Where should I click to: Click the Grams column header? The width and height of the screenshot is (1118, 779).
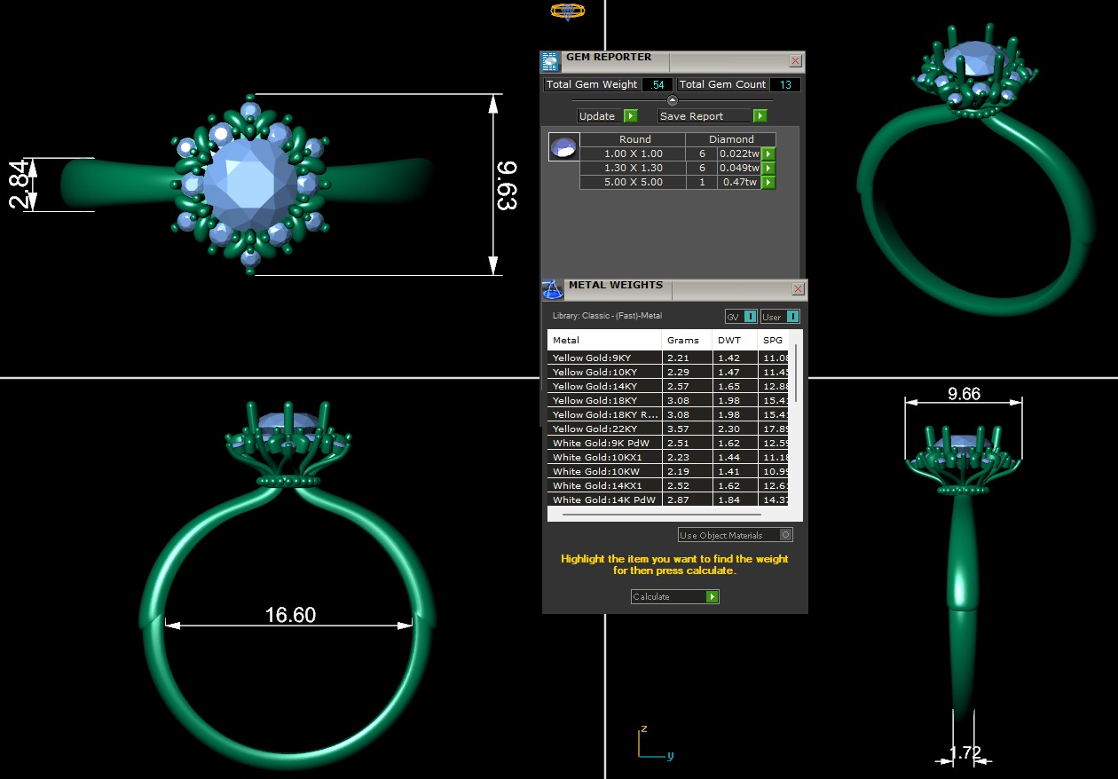point(687,340)
